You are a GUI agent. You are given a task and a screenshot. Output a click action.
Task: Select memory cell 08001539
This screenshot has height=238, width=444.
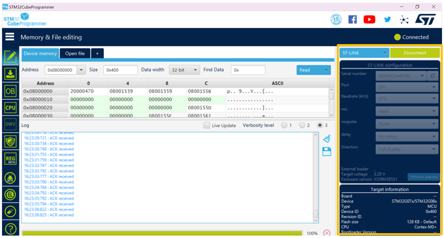pyautogui.click(x=128, y=91)
